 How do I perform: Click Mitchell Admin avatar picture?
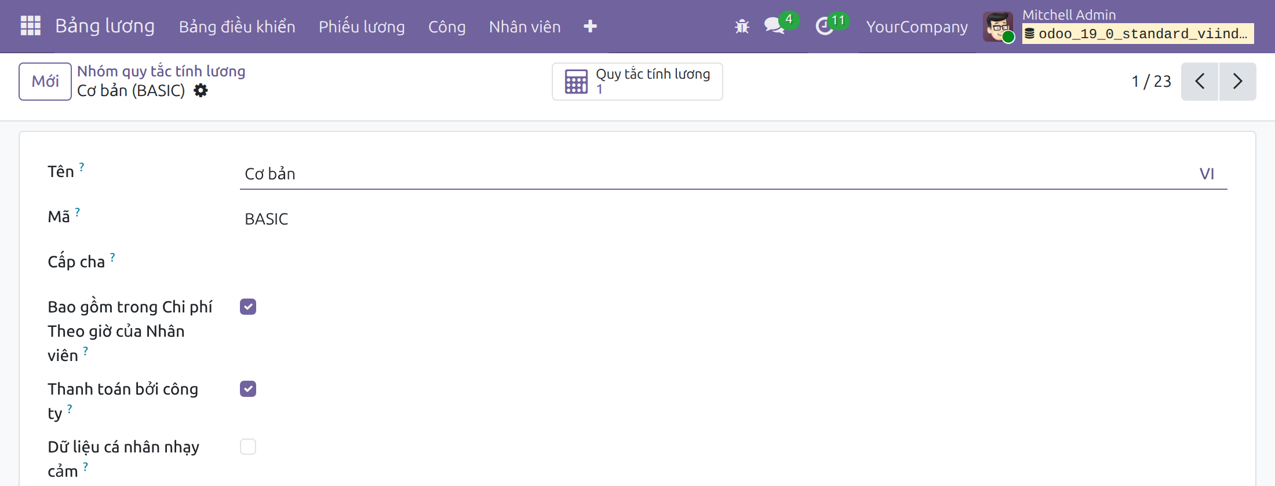click(x=998, y=27)
